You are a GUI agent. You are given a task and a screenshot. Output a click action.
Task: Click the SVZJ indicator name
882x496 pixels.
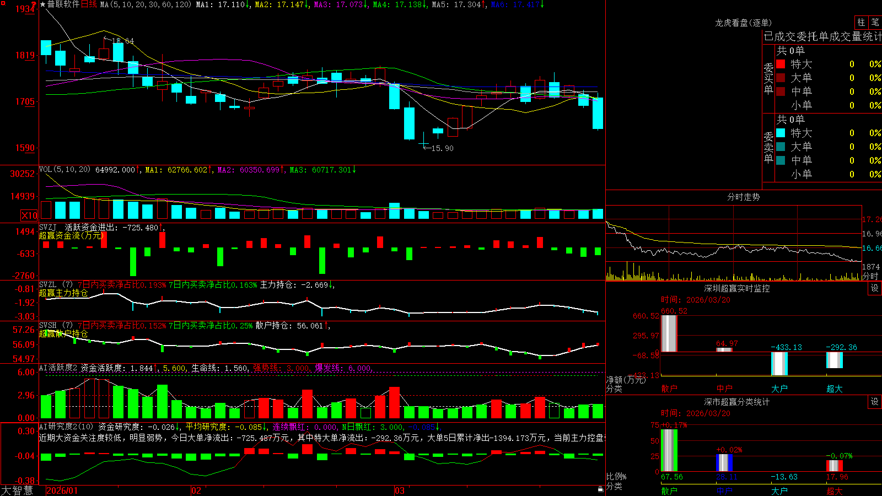tap(48, 227)
